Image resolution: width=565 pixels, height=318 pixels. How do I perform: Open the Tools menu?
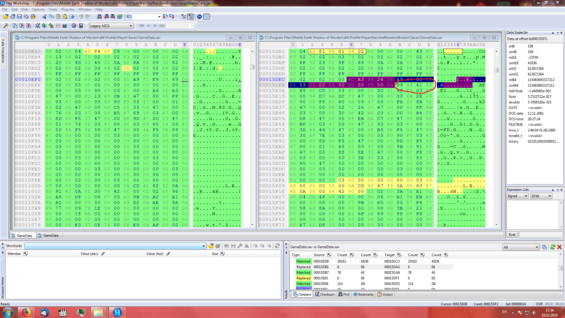coord(53,9)
